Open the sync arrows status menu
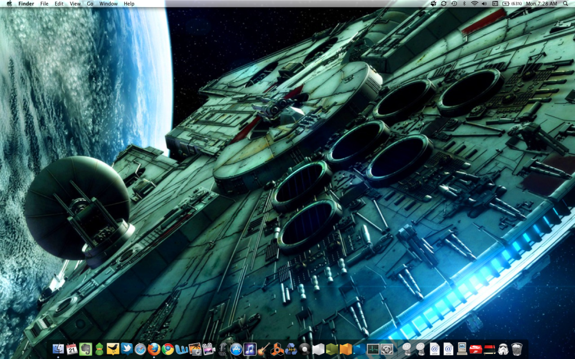 [444, 4]
